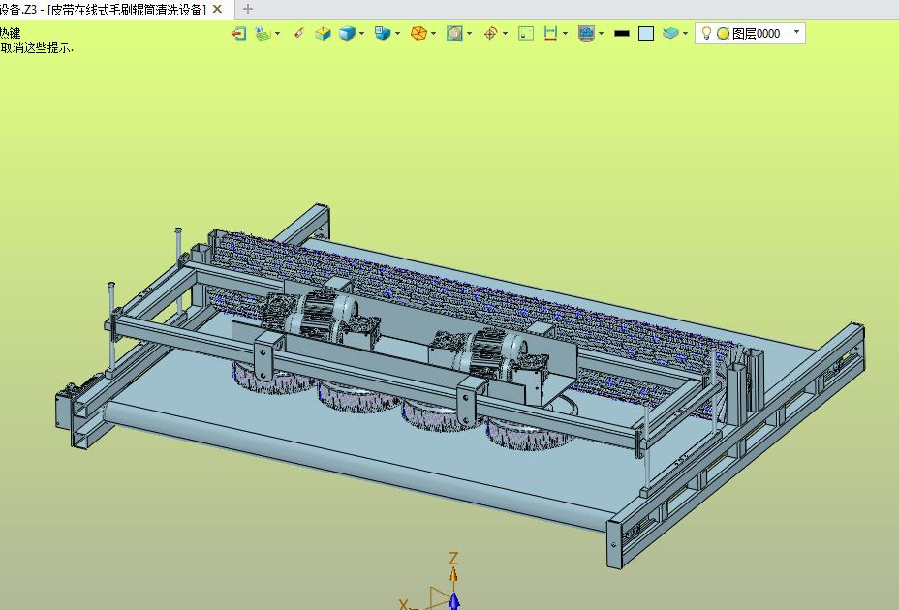
Task: Open dropdown arrow next to blue shaded cube
Action: 361,34
